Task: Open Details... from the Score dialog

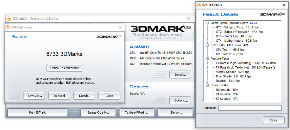Action: point(84,96)
